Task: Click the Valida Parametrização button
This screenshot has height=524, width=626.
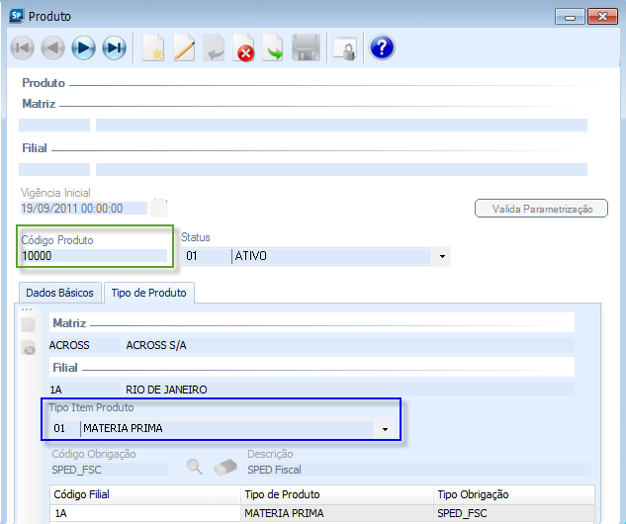Action: [541, 209]
